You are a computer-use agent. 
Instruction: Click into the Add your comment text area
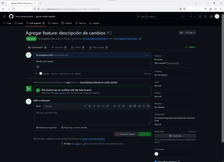92,117
